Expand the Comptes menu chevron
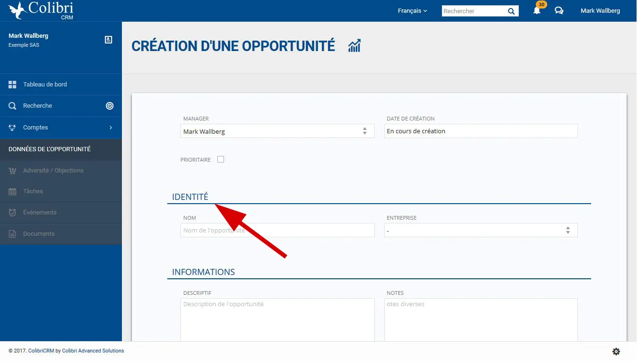Image resolution: width=637 pixels, height=361 pixels. [111, 128]
